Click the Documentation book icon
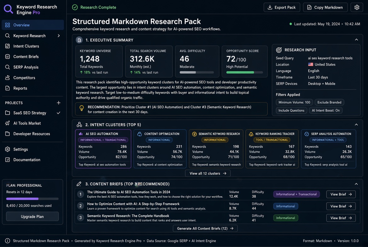 8,160
